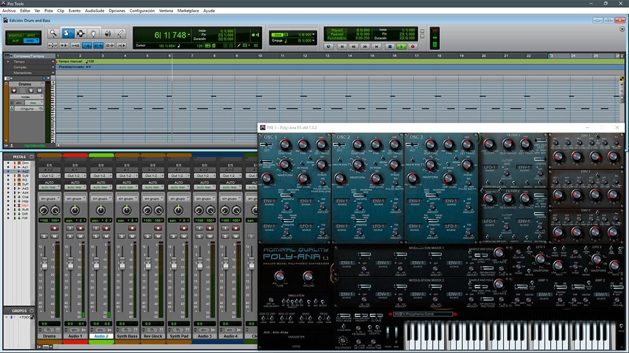Click the Return to Zero transport button
Screen dimensions: 629x353
coord(342,46)
